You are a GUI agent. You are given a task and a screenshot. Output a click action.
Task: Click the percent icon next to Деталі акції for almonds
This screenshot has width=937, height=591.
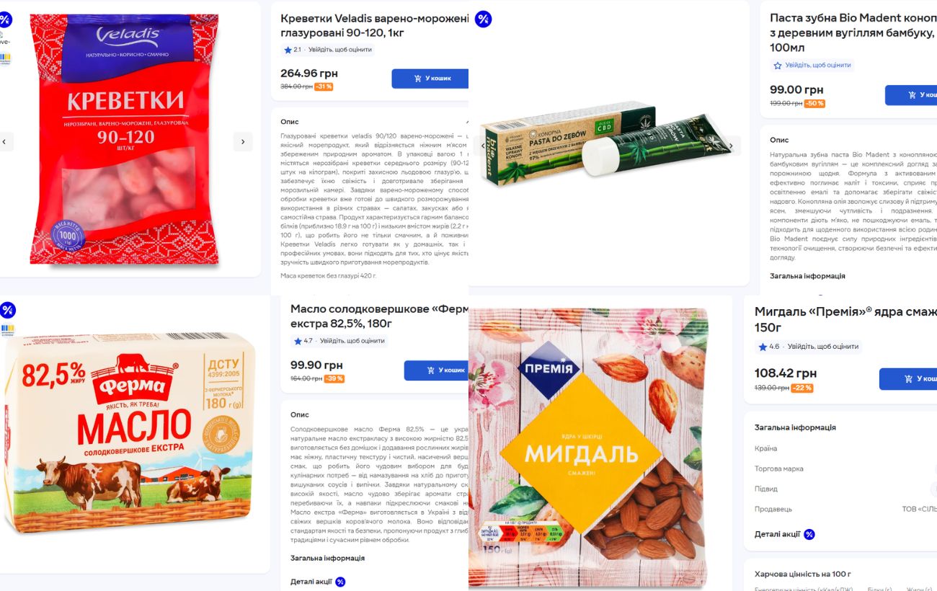pos(809,534)
